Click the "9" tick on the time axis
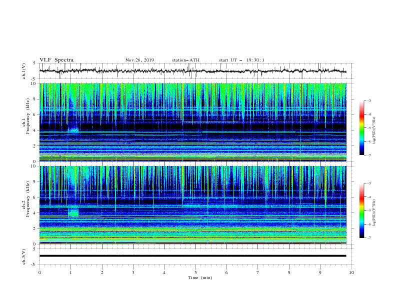 [320, 272]
